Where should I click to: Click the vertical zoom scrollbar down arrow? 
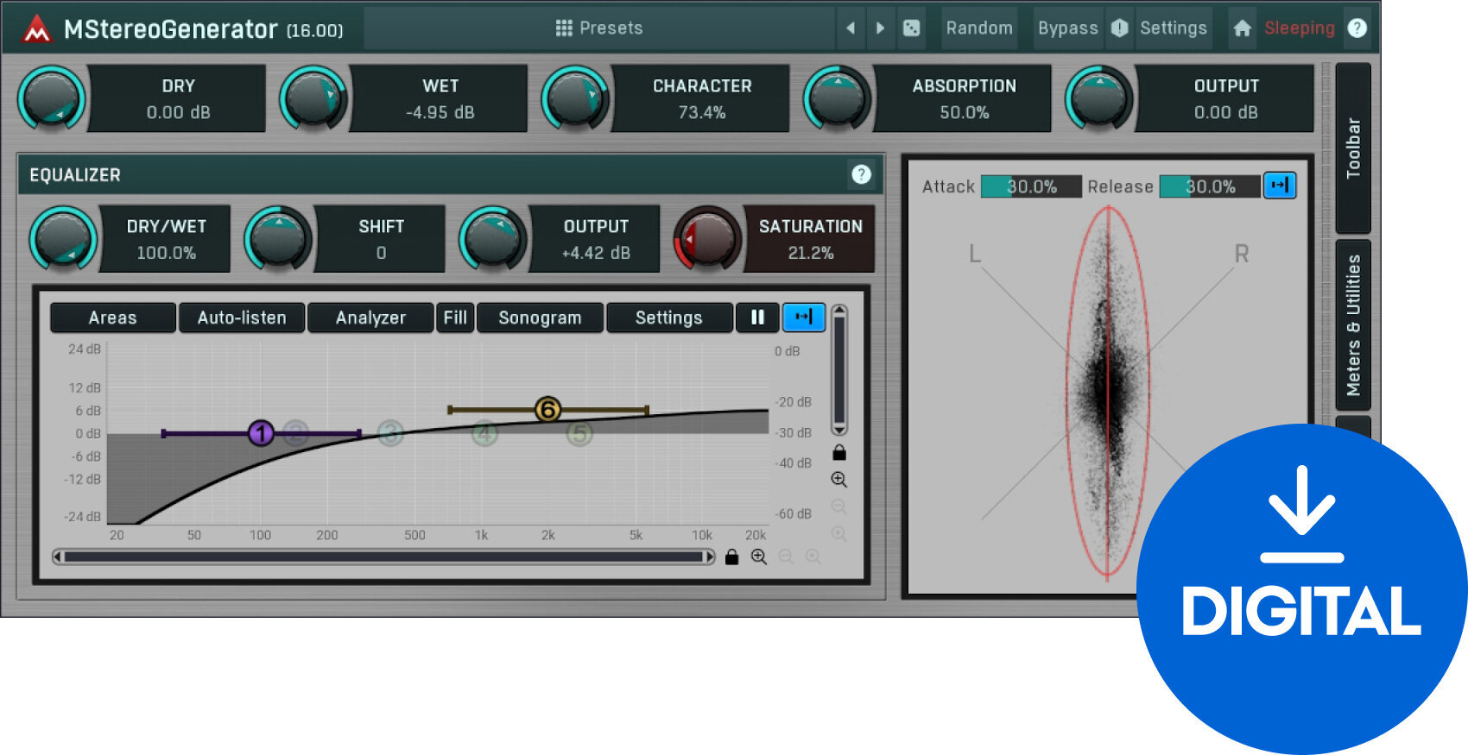838,429
